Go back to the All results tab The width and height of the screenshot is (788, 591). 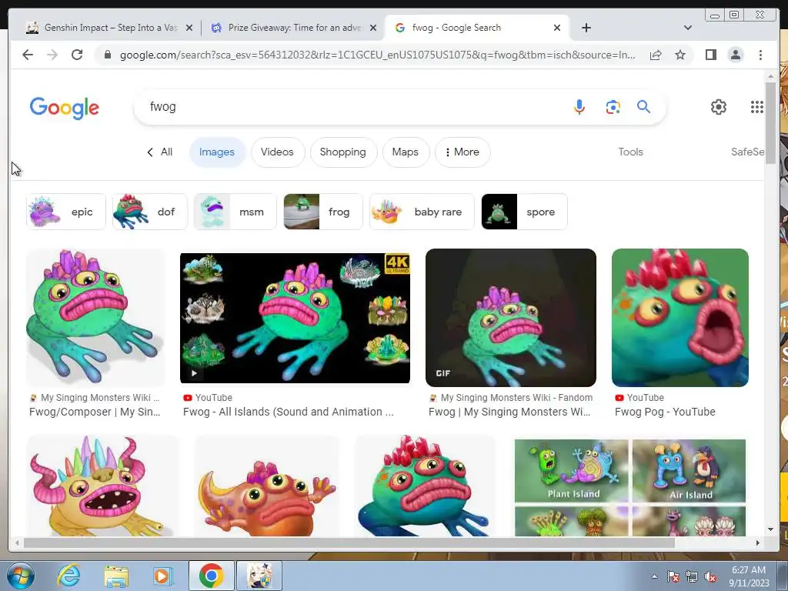point(160,152)
